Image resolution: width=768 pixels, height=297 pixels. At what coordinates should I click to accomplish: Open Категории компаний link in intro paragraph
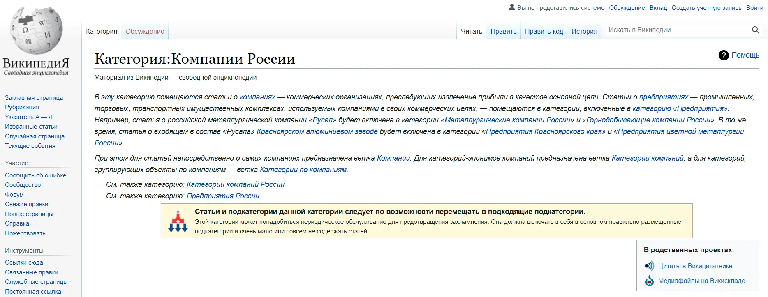[648, 158]
